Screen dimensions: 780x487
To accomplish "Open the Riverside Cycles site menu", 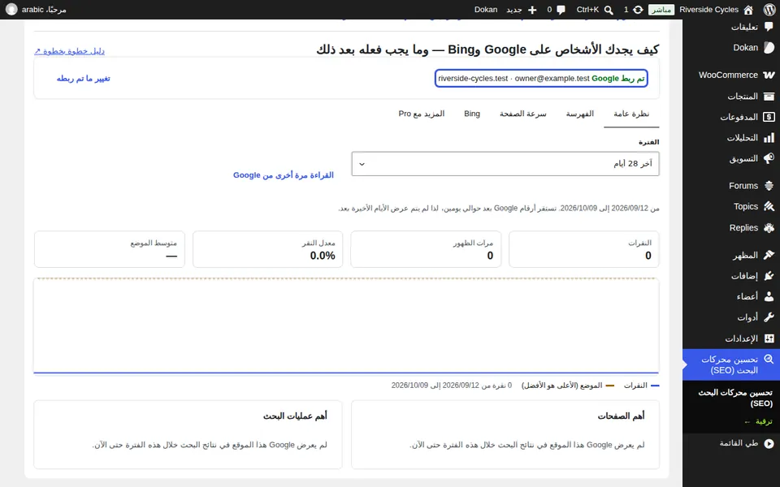I will click(x=716, y=10).
